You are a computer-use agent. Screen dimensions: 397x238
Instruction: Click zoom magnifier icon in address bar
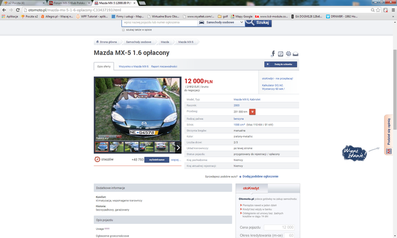pyautogui.click(x=373, y=10)
